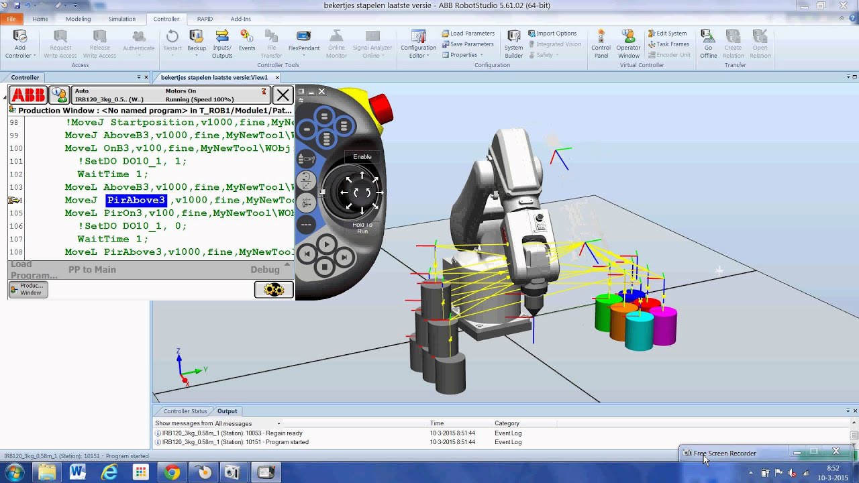This screenshot has width=859, height=483.
Task: Open Word from the Windows taskbar
Action: [78, 473]
